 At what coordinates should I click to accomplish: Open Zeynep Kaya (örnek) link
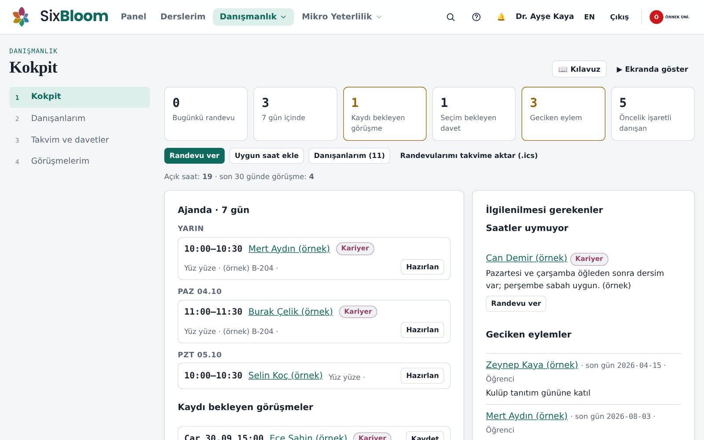(x=532, y=365)
